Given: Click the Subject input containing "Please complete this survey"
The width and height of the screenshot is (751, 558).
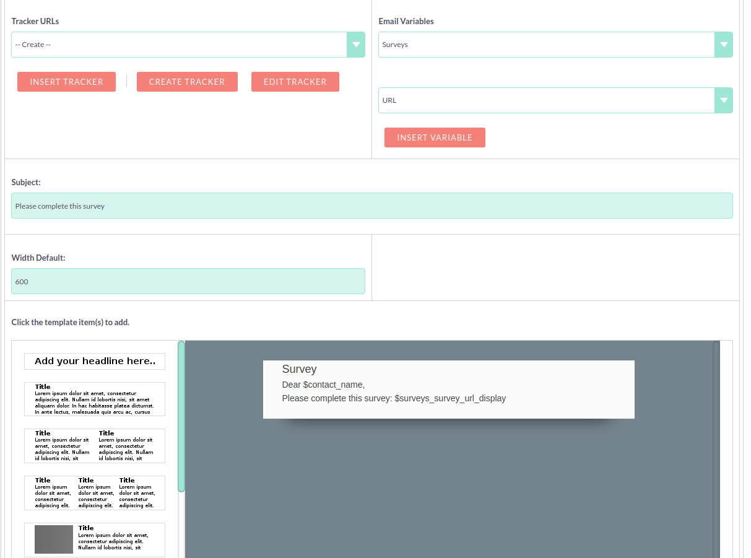Looking at the screenshot, I should click(x=372, y=205).
